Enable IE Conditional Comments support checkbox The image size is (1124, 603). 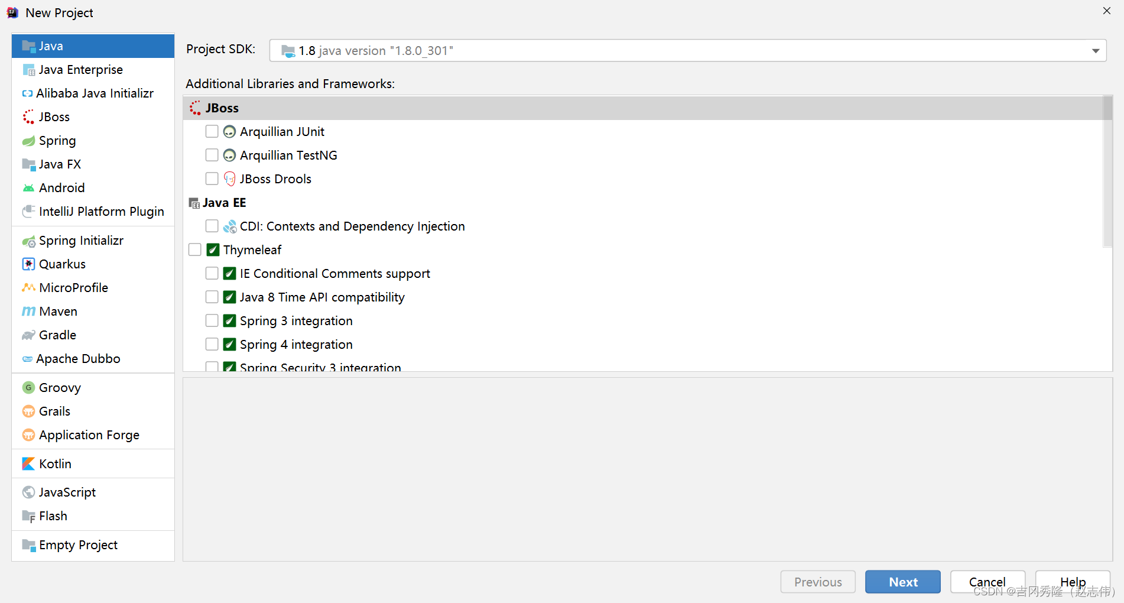(x=212, y=273)
